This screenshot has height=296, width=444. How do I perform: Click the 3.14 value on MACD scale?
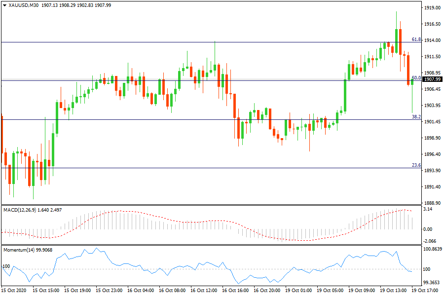pyautogui.click(x=428, y=210)
